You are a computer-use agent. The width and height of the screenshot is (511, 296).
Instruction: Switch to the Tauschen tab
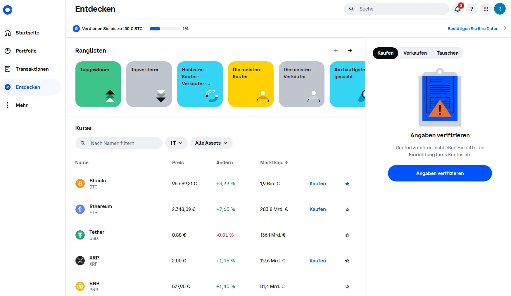tap(448, 53)
